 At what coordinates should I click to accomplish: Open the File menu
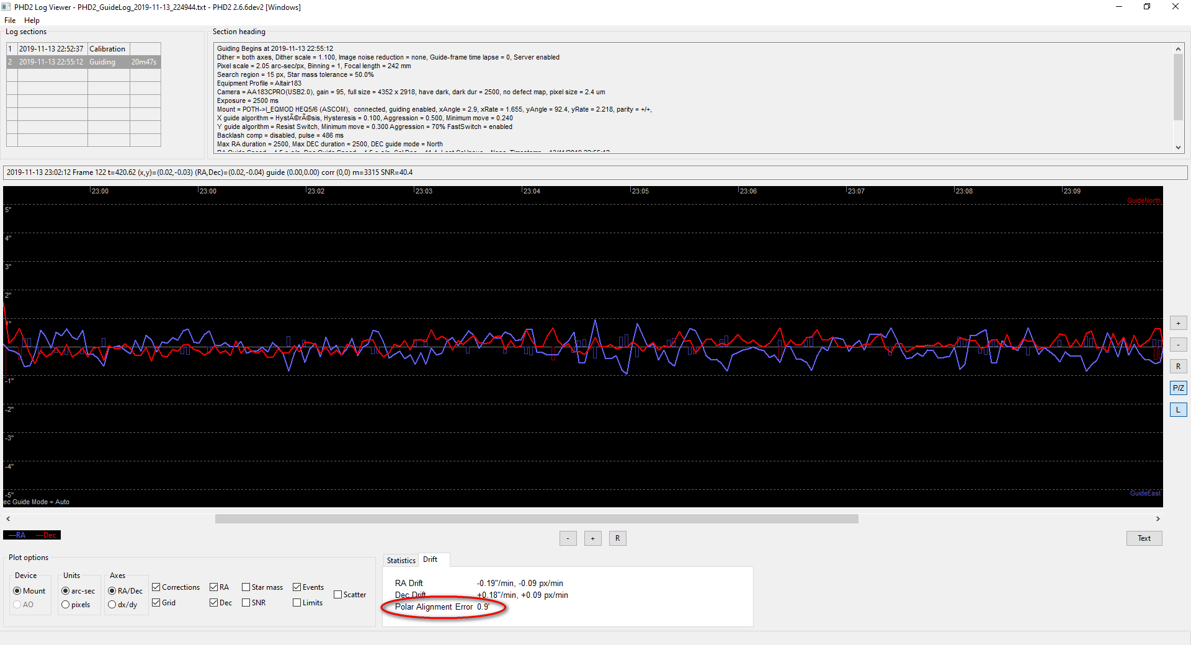pyautogui.click(x=10, y=20)
